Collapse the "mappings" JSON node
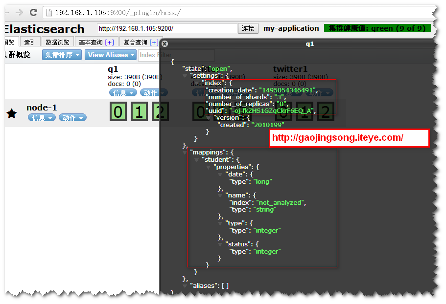 [x=185, y=152]
